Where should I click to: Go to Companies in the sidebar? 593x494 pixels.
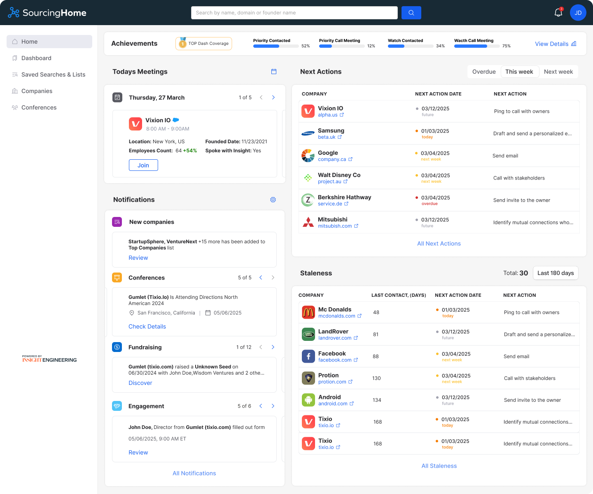pyautogui.click(x=37, y=91)
